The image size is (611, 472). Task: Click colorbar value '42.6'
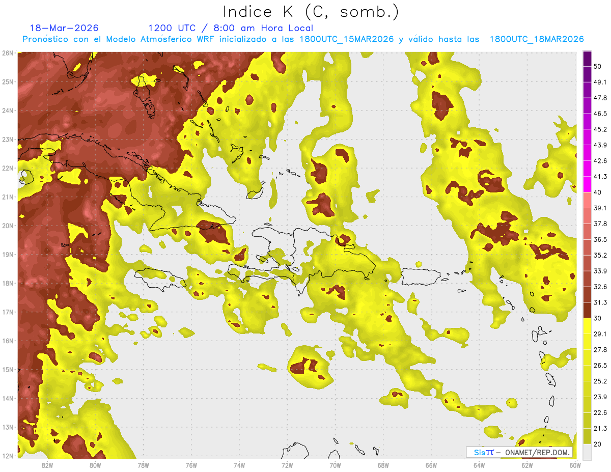pyautogui.click(x=600, y=161)
